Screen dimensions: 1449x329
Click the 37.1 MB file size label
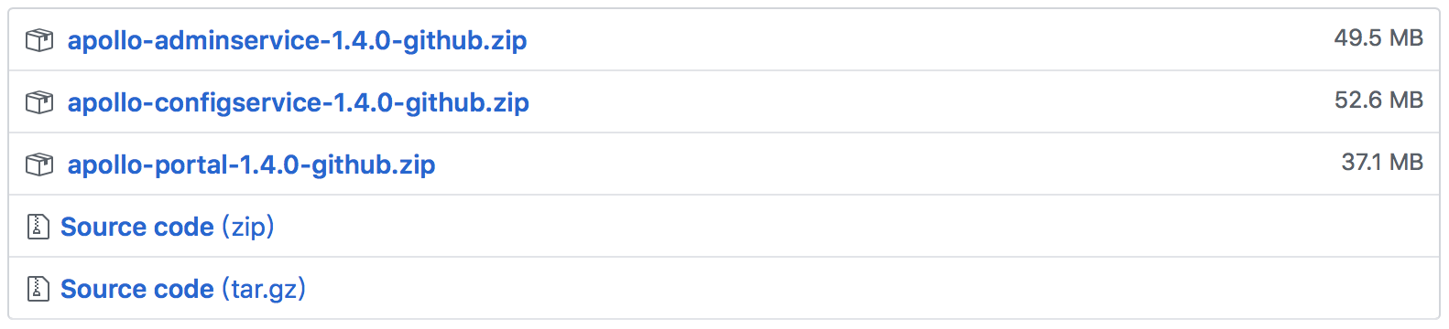[1382, 163]
